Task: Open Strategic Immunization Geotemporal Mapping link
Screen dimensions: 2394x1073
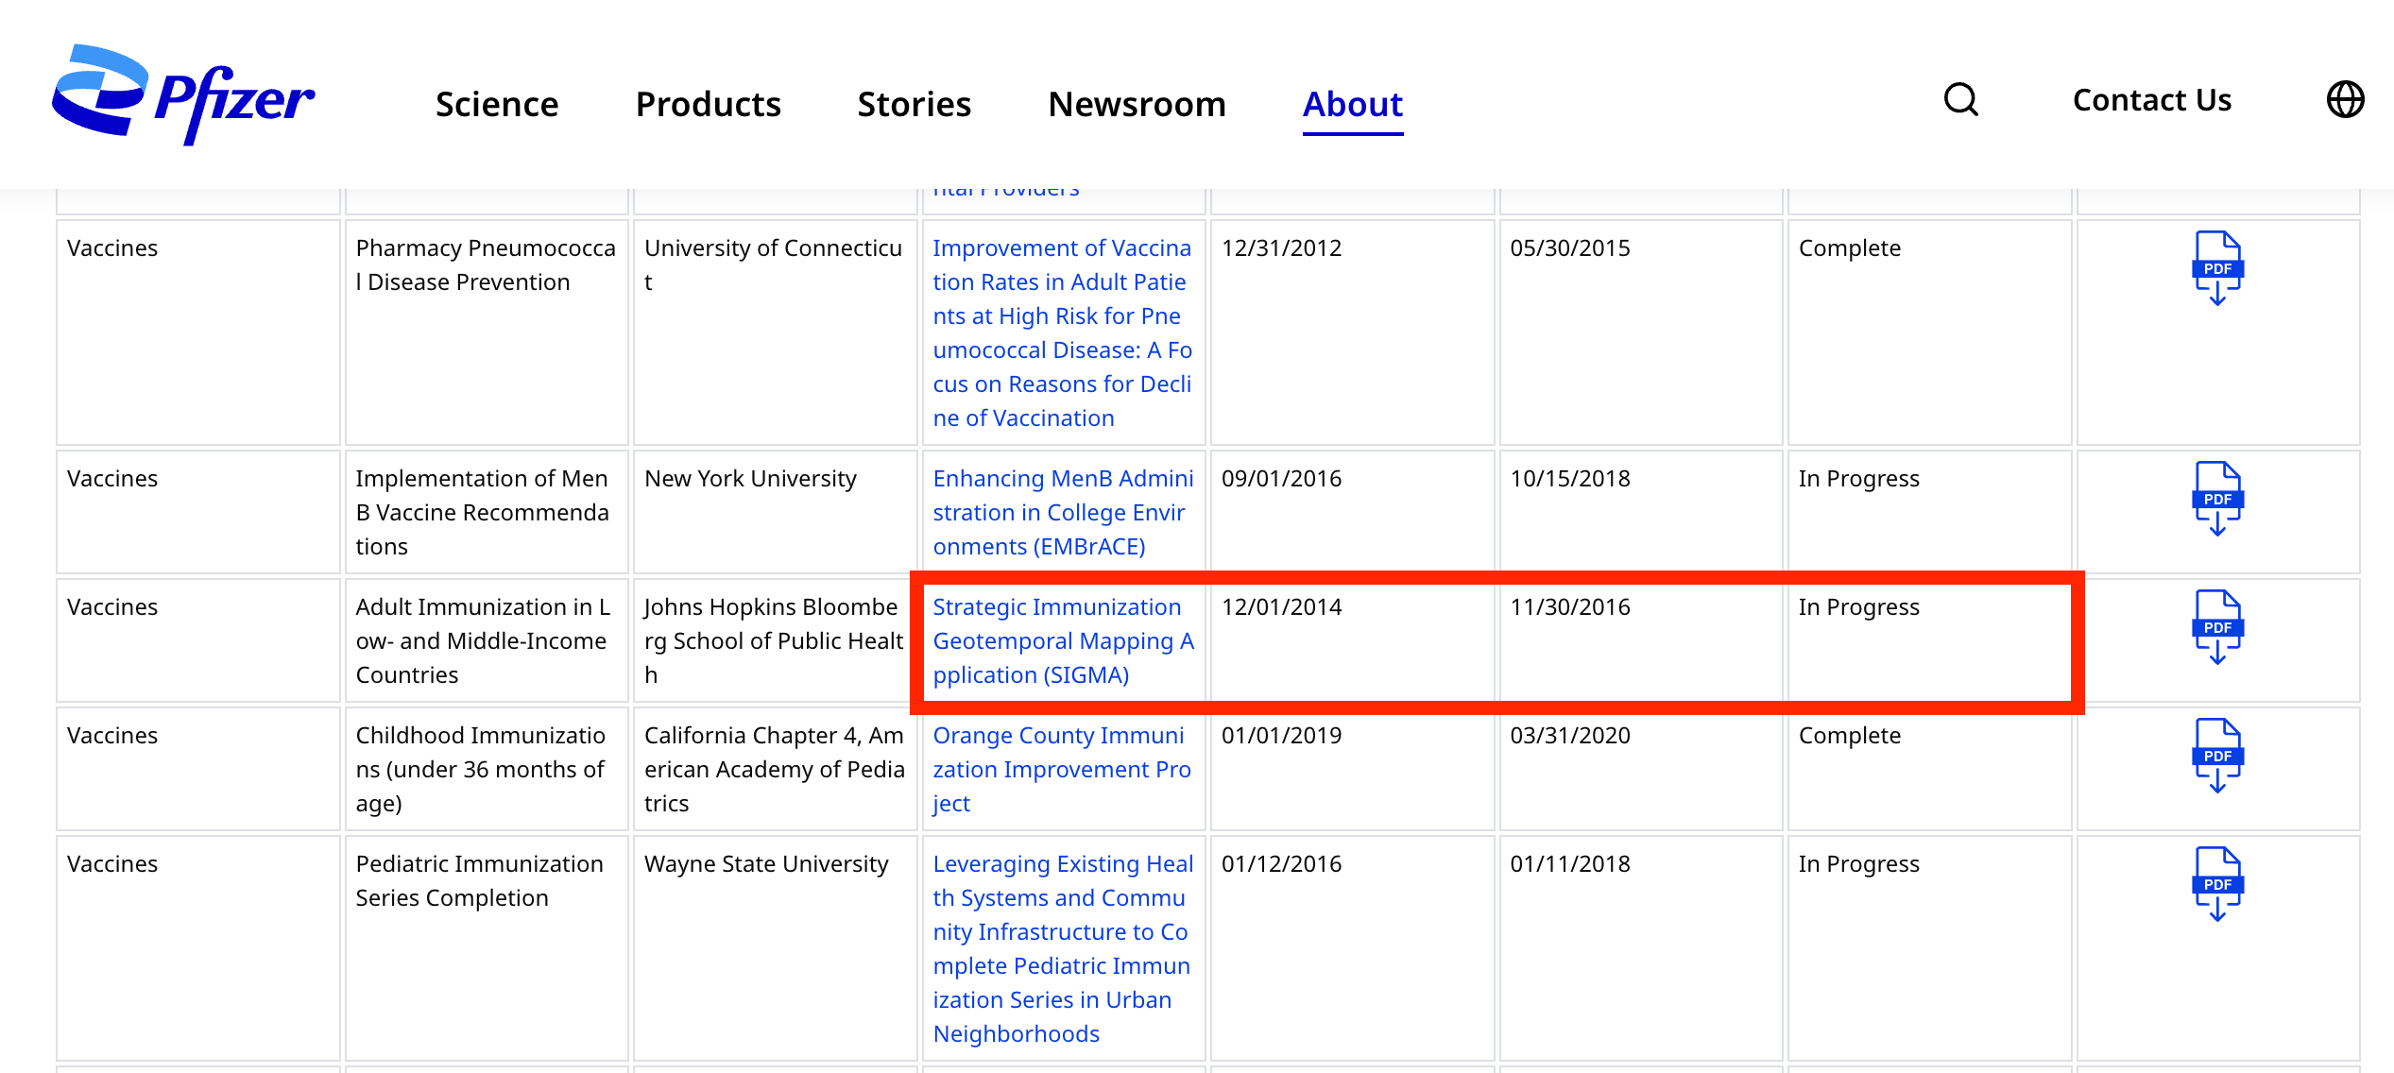Action: click(1062, 640)
